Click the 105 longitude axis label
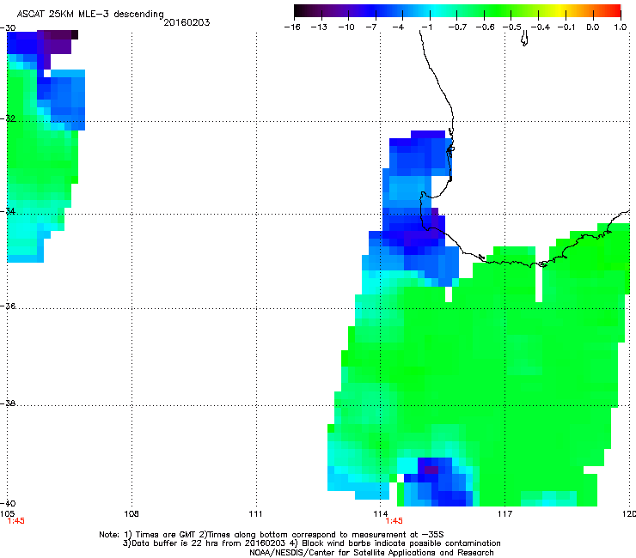The height and width of the screenshot is (558, 636). 7,514
